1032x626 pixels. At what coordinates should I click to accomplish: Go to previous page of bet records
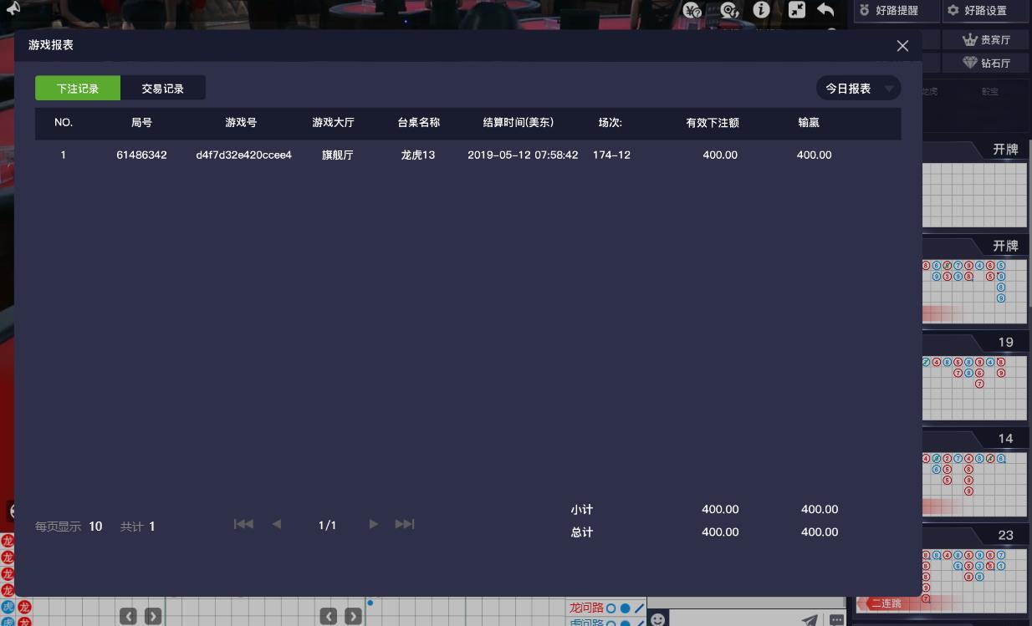pyautogui.click(x=277, y=524)
